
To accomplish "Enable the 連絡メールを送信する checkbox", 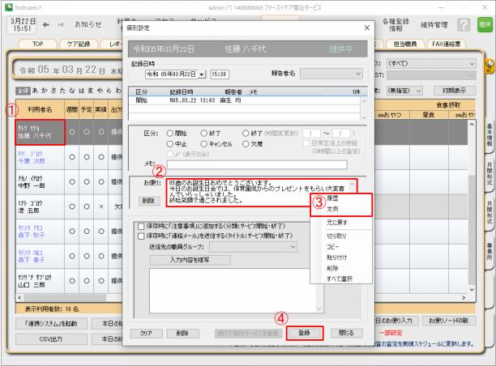I will pos(142,235).
